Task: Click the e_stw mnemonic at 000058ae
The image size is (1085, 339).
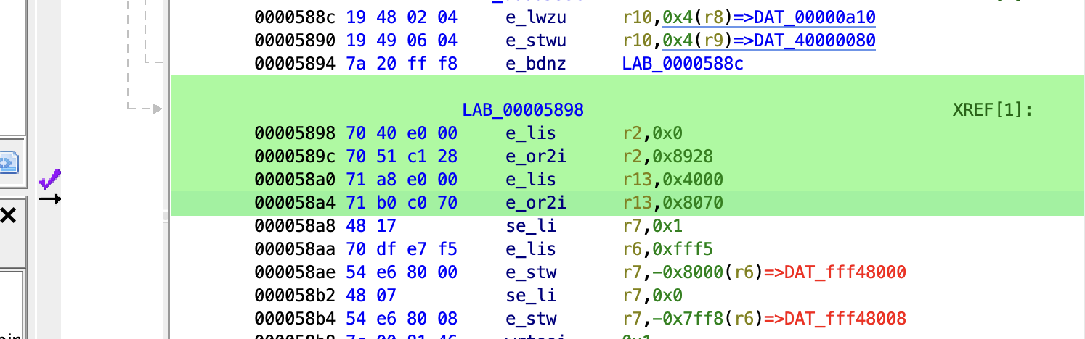Action: tap(530, 272)
